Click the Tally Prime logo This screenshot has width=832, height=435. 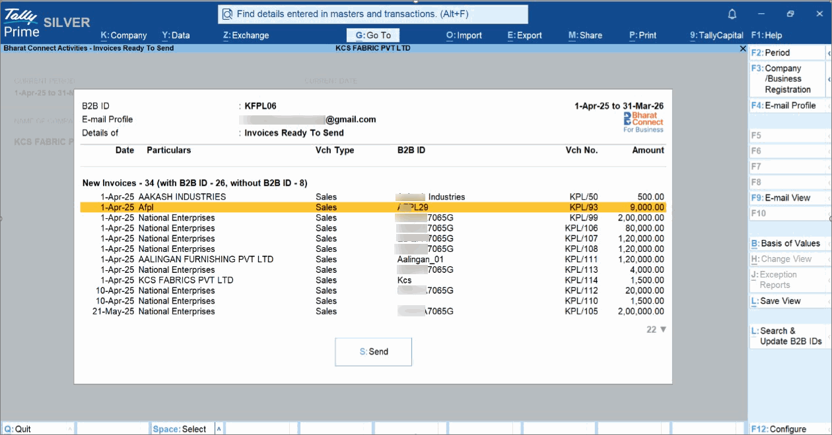pos(22,22)
